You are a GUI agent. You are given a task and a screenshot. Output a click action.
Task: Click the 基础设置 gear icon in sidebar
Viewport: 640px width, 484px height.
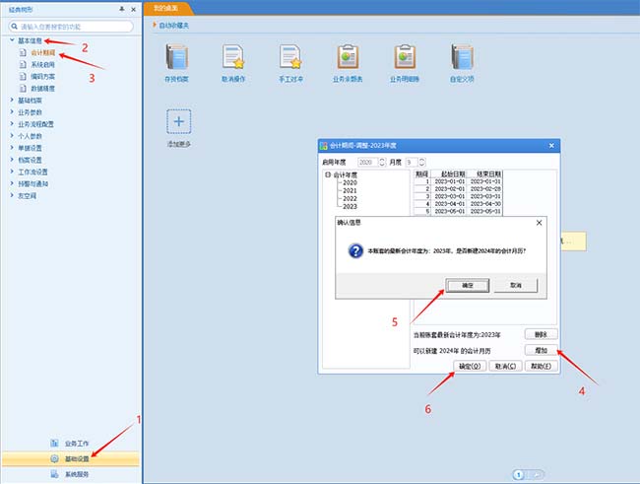point(55,459)
